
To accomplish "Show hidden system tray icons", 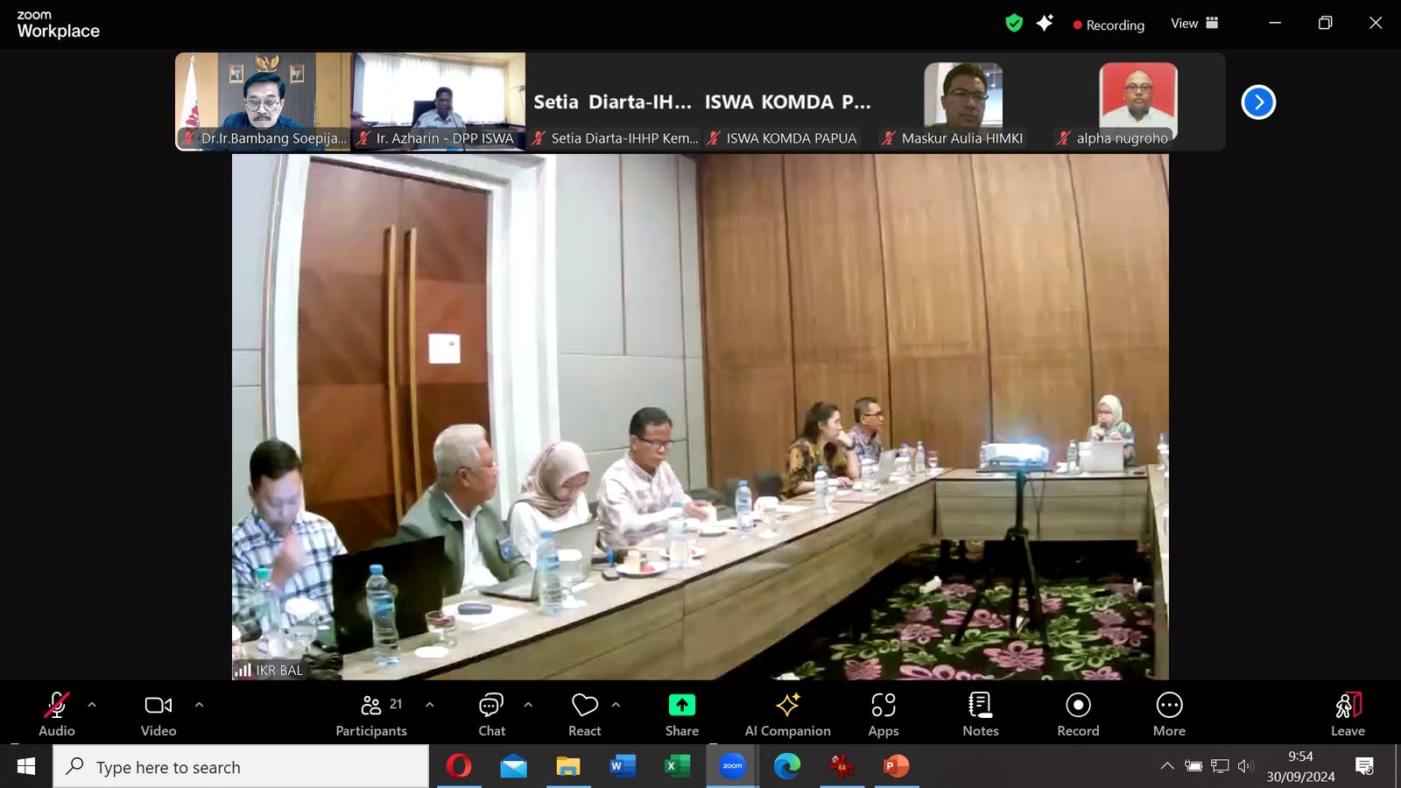I will tap(1167, 766).
